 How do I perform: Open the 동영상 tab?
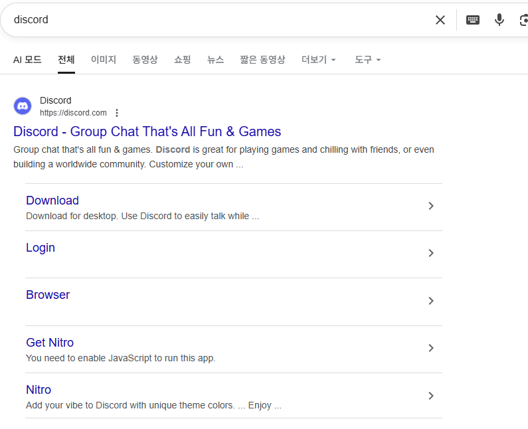[x=145, y=60]
